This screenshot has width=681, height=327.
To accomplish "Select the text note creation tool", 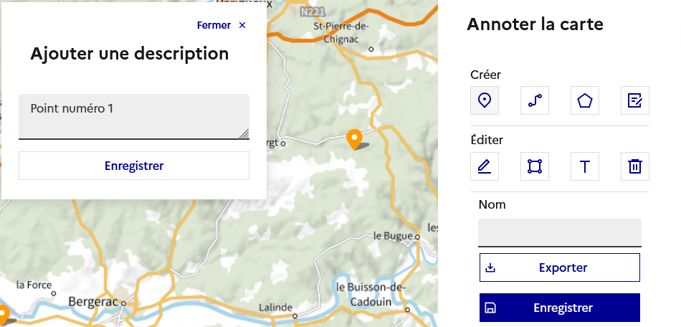I will pyautogui.click(x=635, y=100).
